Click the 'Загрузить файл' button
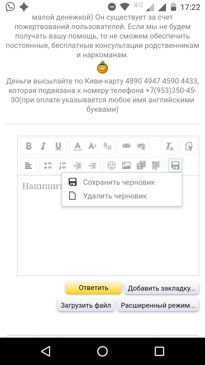Screen dimensions: 205x365 point(86,305)
